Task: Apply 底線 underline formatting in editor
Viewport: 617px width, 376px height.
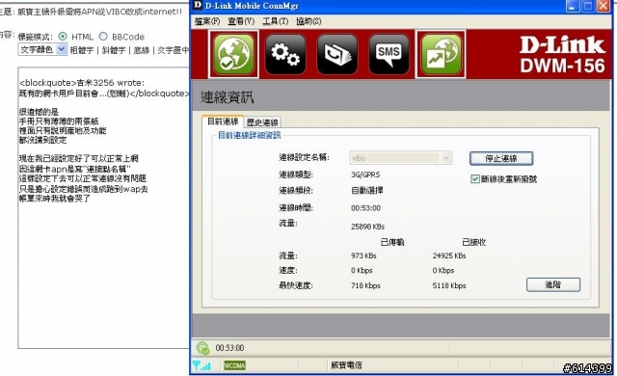Action: tap(142, 50)
